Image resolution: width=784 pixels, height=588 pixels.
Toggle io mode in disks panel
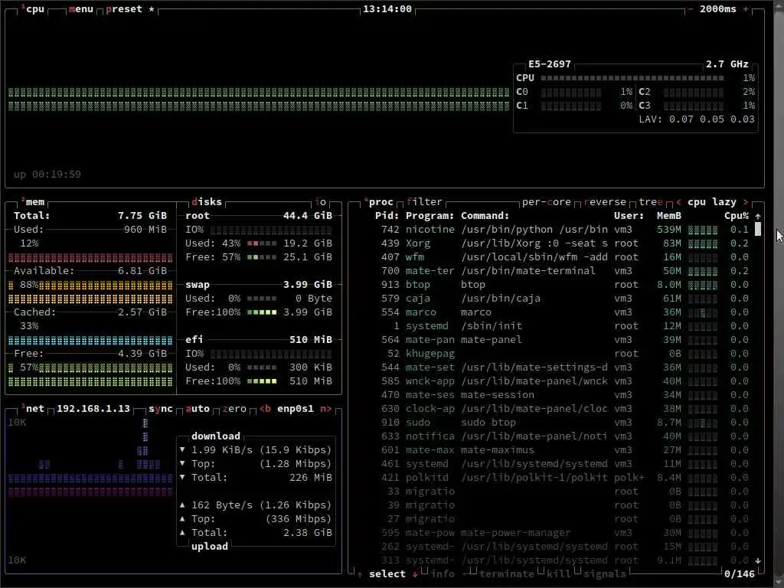pyautogui.click(x=321, y=202)
